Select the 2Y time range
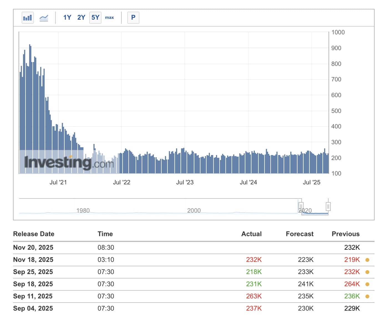This screenshot has height=320, width=384. 81,18
